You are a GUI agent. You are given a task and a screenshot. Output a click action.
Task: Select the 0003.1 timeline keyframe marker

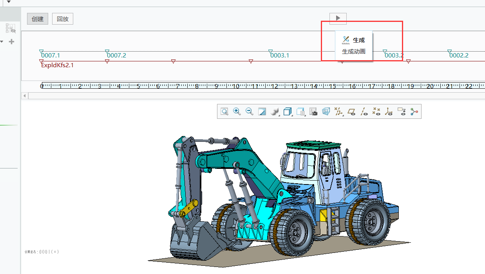coord(270,52)
